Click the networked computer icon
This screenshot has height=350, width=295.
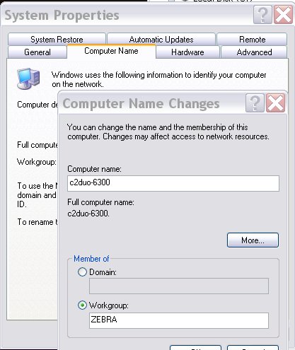tap(28, 78)
